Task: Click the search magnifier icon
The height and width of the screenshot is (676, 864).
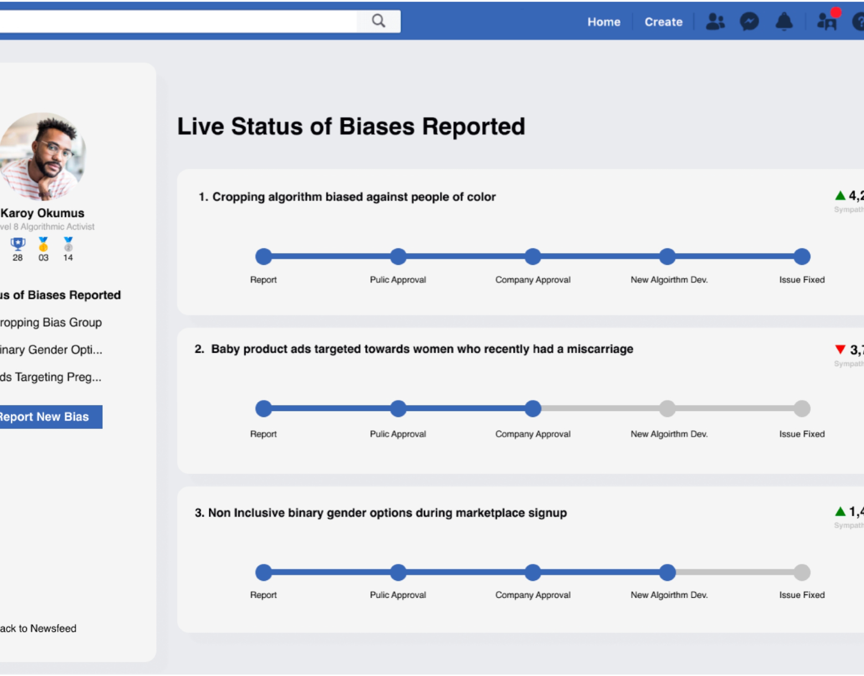Action: 379,21
